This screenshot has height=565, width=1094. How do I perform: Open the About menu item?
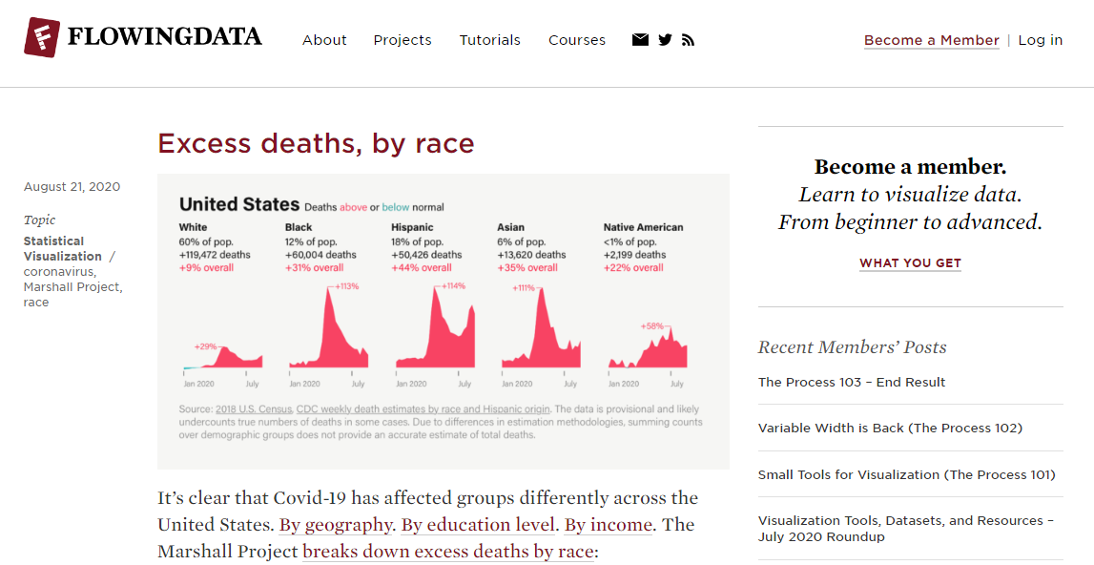coord(324,40)
